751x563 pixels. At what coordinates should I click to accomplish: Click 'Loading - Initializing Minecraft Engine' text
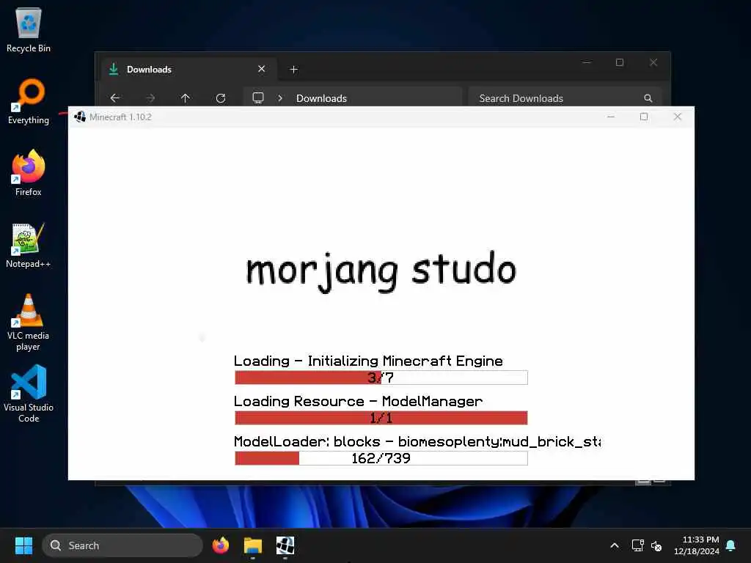tap(368, 361)
